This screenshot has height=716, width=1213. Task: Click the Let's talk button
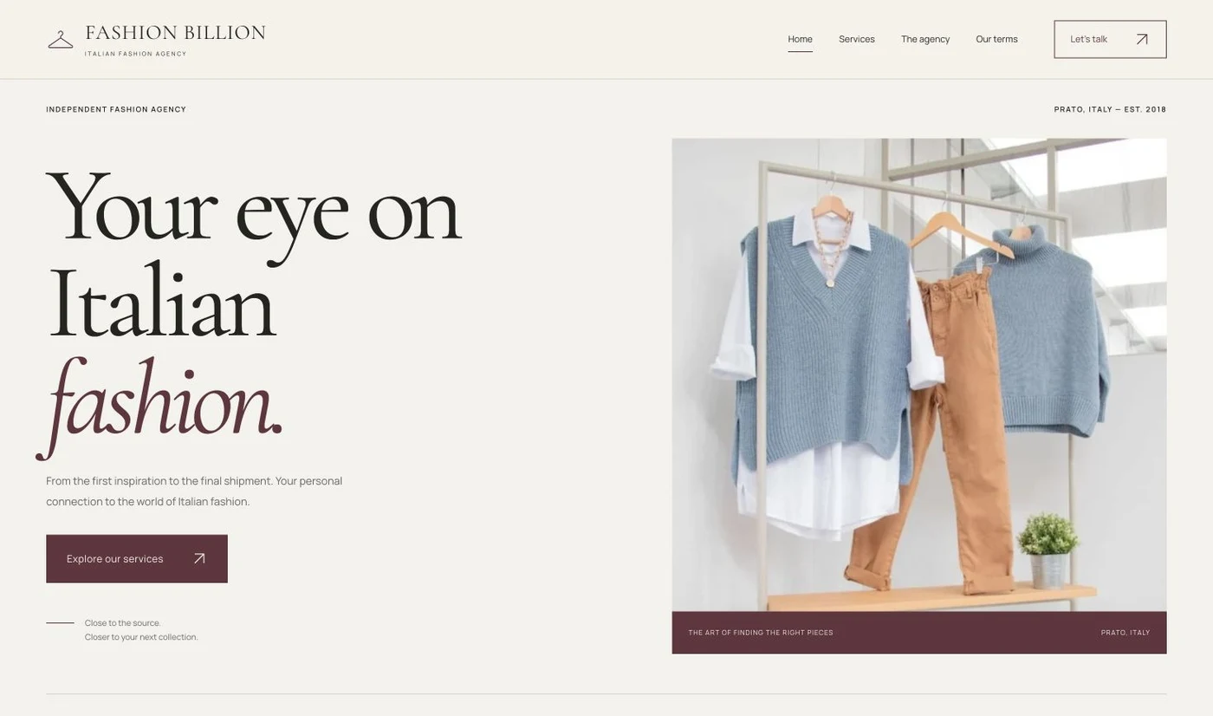(x=1110, y=39)
